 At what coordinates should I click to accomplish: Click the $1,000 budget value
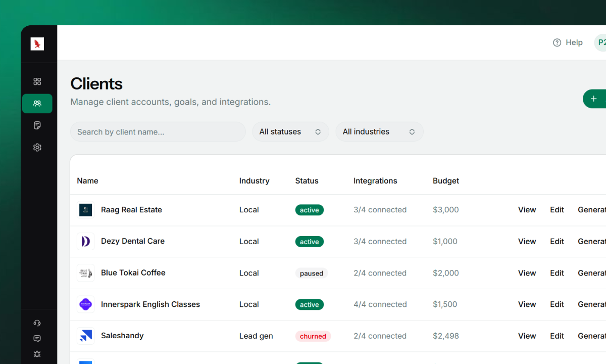(x=445, y=241)
